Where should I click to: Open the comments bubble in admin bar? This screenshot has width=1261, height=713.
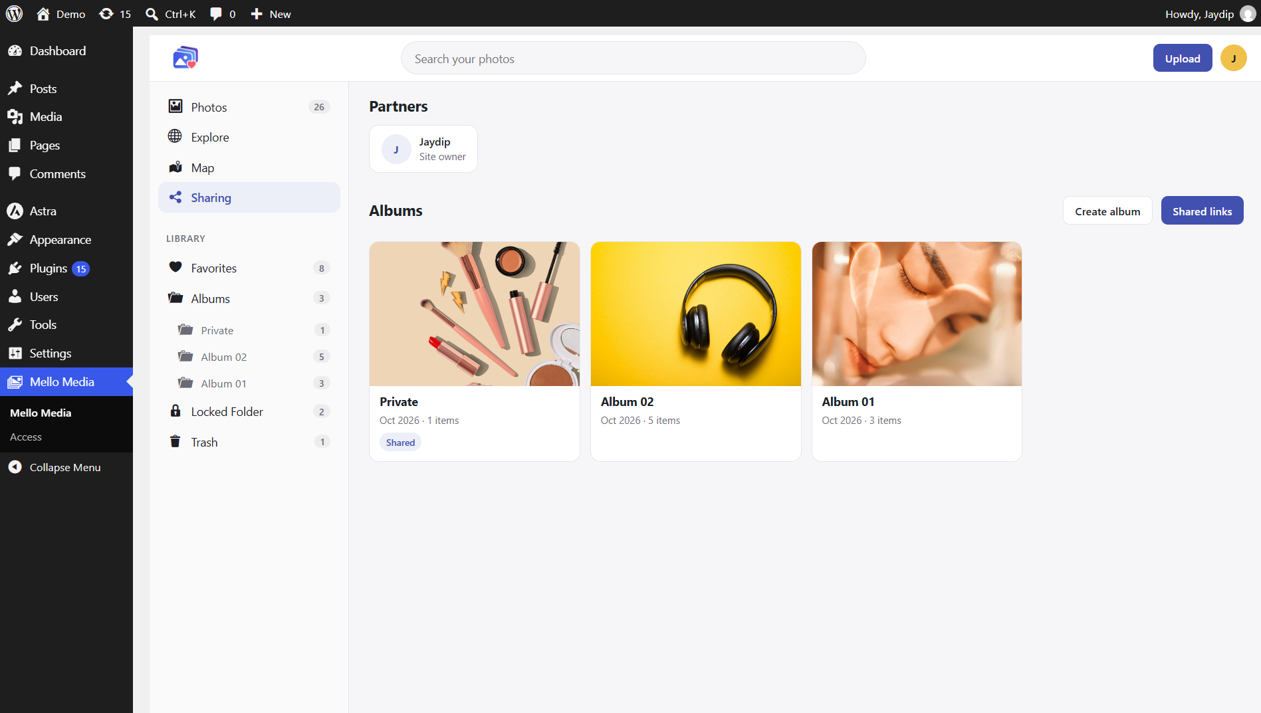pyautogui.click(x=223, y=14)
